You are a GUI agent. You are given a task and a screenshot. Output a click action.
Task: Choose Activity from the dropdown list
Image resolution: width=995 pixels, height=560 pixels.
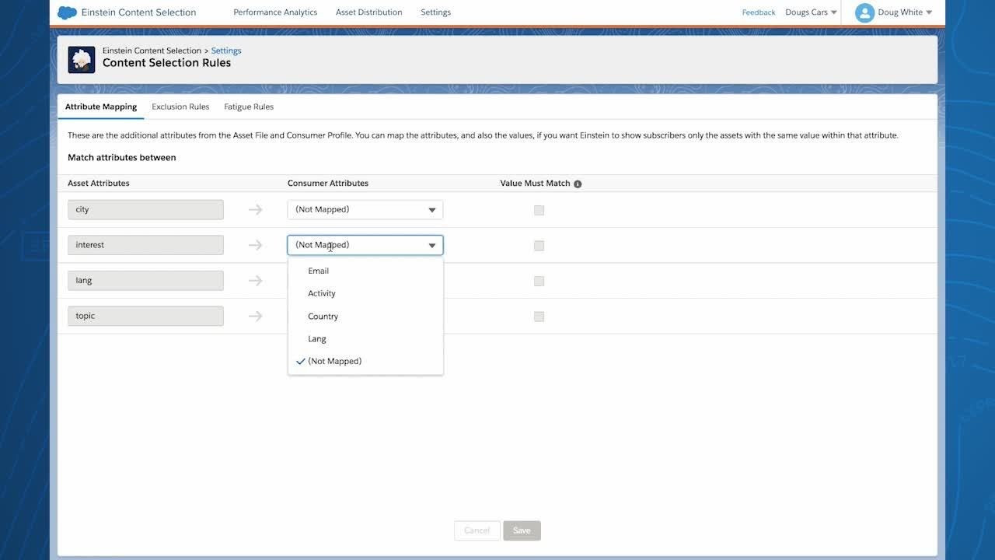365,293
